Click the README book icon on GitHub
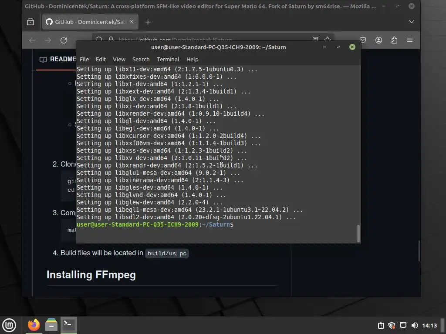 (x=43, y=59)
